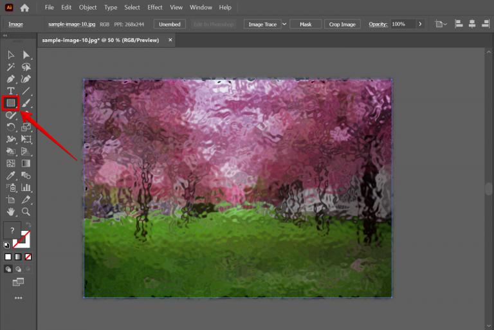
Task: Expand the Opacity value arrow
Action: click(x=420, y=24)
